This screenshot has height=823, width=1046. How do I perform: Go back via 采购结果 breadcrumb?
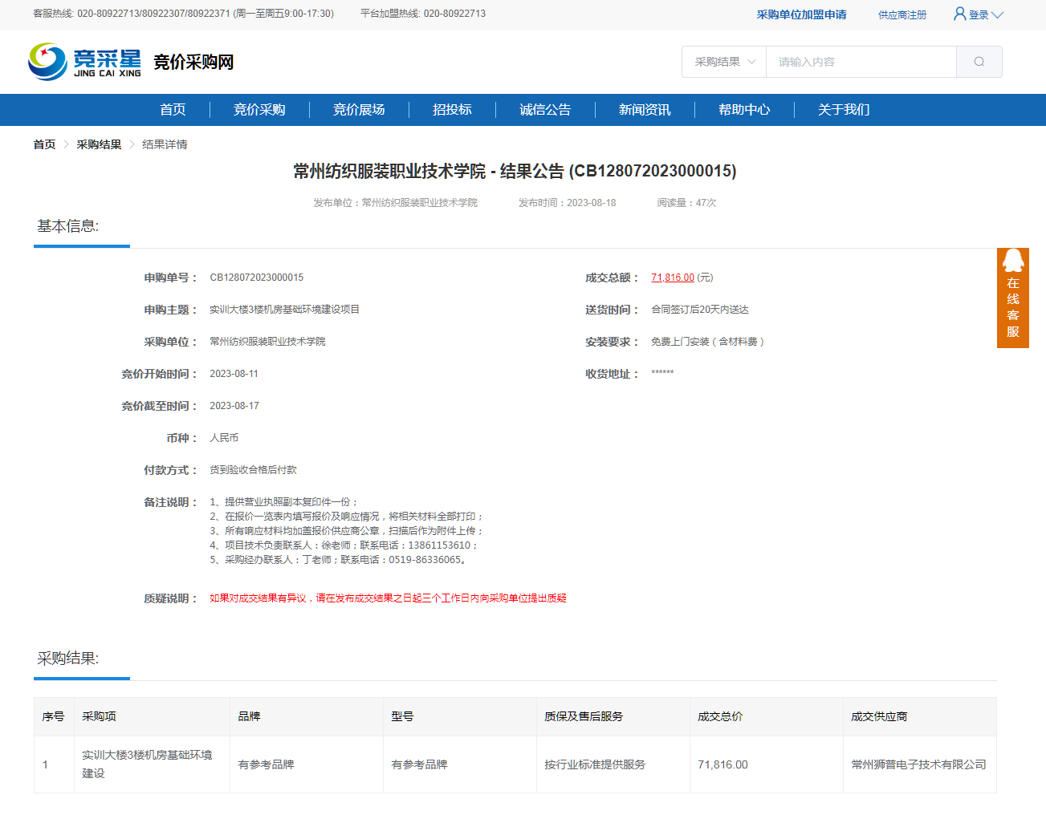click(x=99, y=144)
